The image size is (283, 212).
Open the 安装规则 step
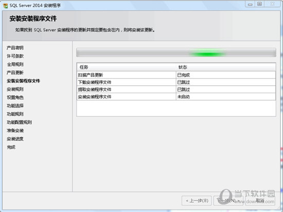pyautogui.click(x=15, y=89)
